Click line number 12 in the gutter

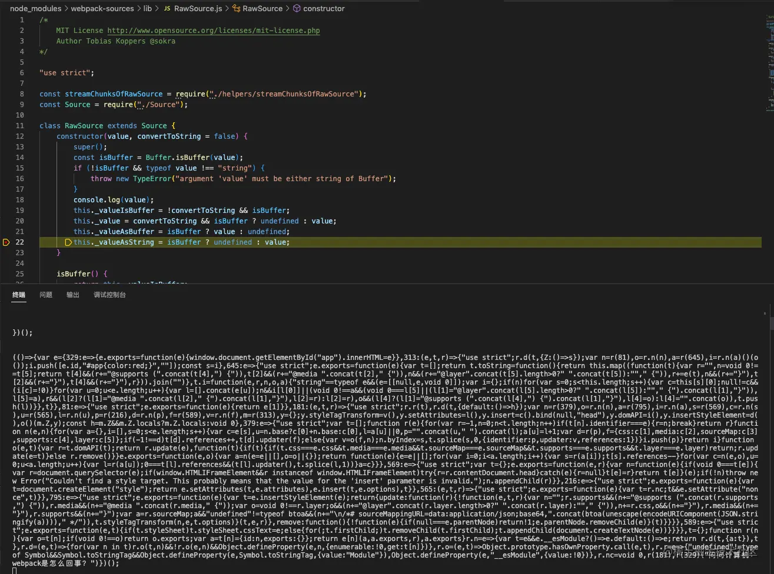point(20,136)
